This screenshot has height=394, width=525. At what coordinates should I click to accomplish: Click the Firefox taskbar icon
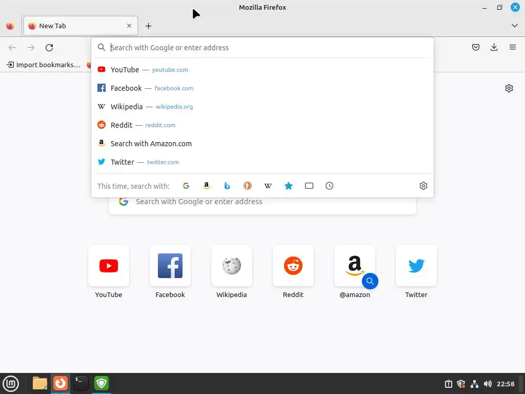point(60,383)
